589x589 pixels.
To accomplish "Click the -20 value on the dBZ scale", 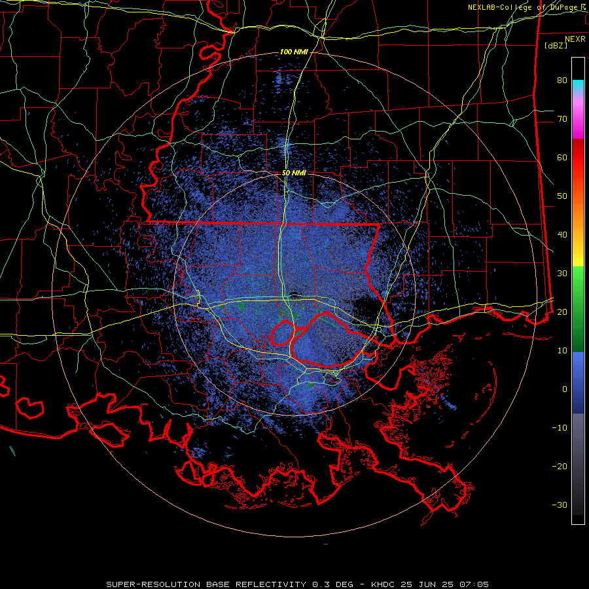I will [560, 466].
